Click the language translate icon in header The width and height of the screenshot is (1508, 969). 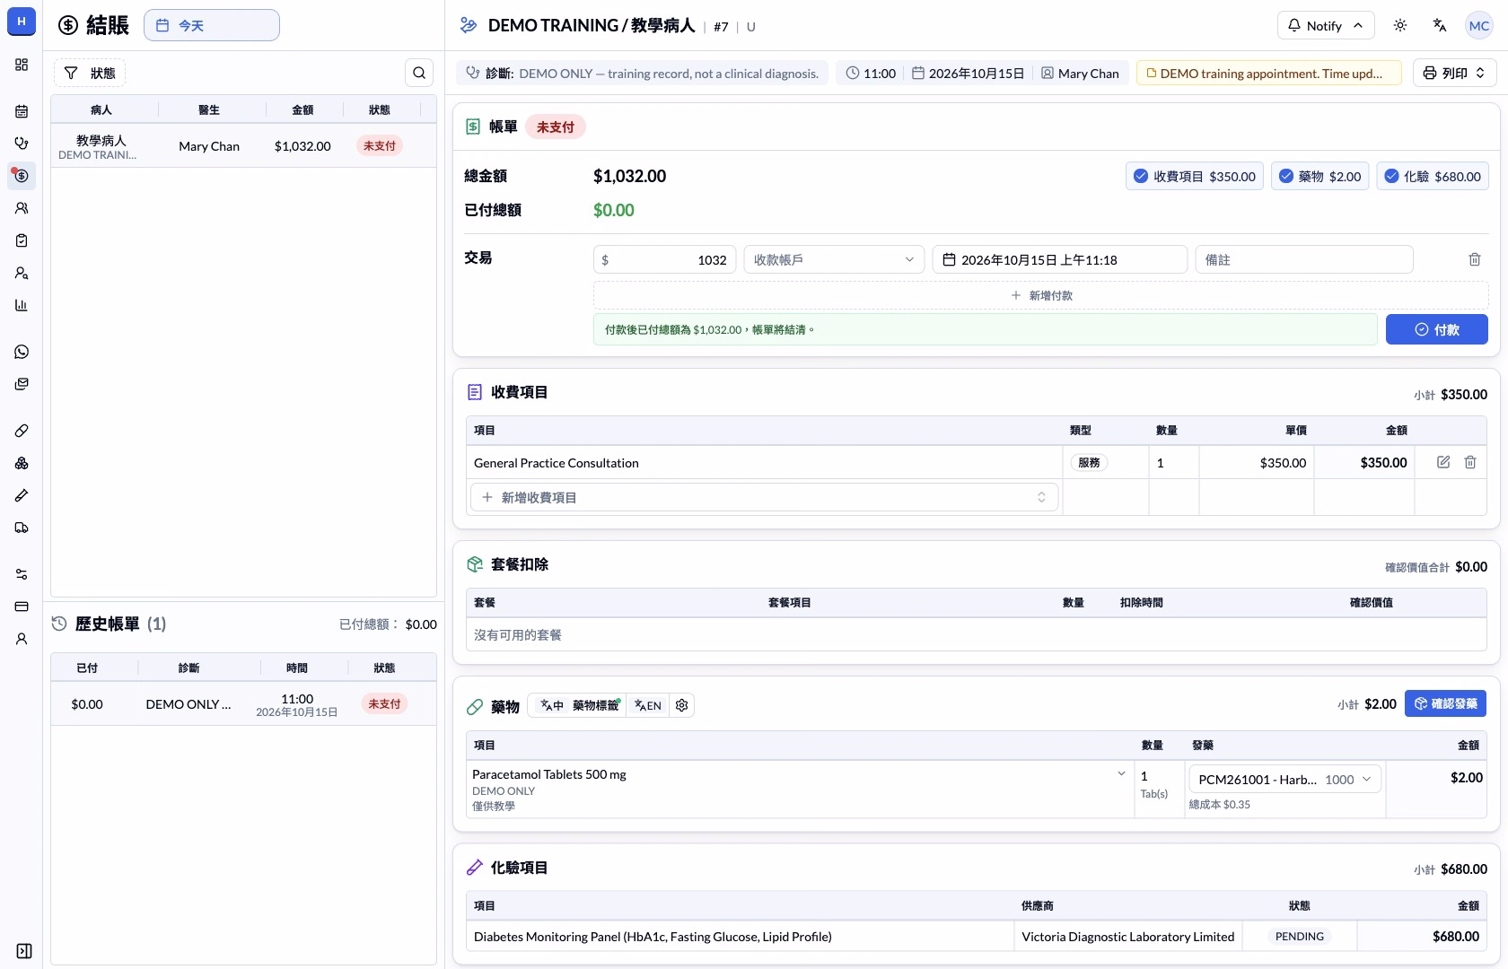(x=1440, y=25)
